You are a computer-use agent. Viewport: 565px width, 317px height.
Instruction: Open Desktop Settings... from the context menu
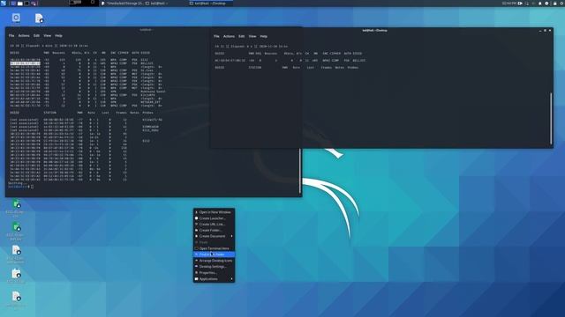point(214,267)
